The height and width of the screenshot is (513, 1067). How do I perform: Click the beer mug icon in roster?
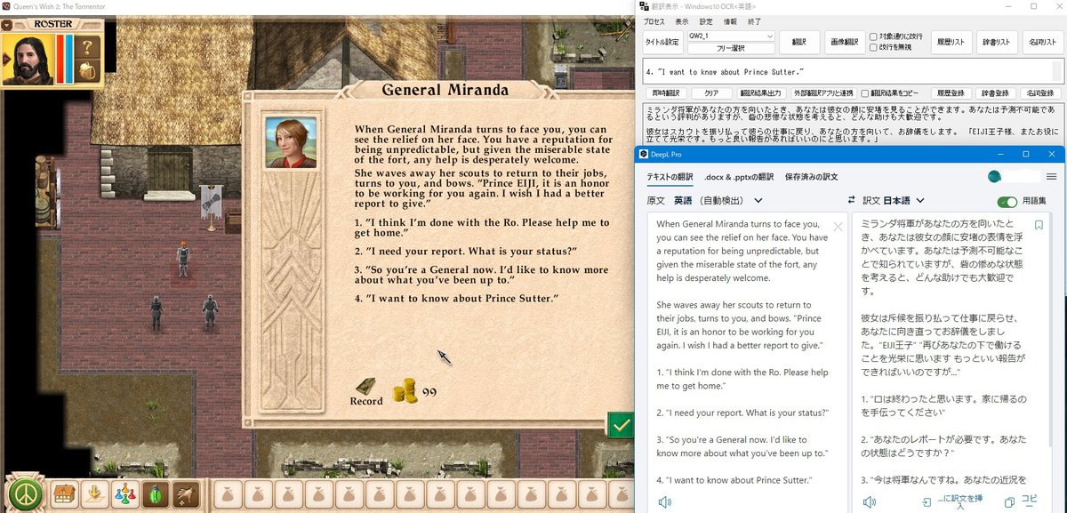click(x=86, y=73)
